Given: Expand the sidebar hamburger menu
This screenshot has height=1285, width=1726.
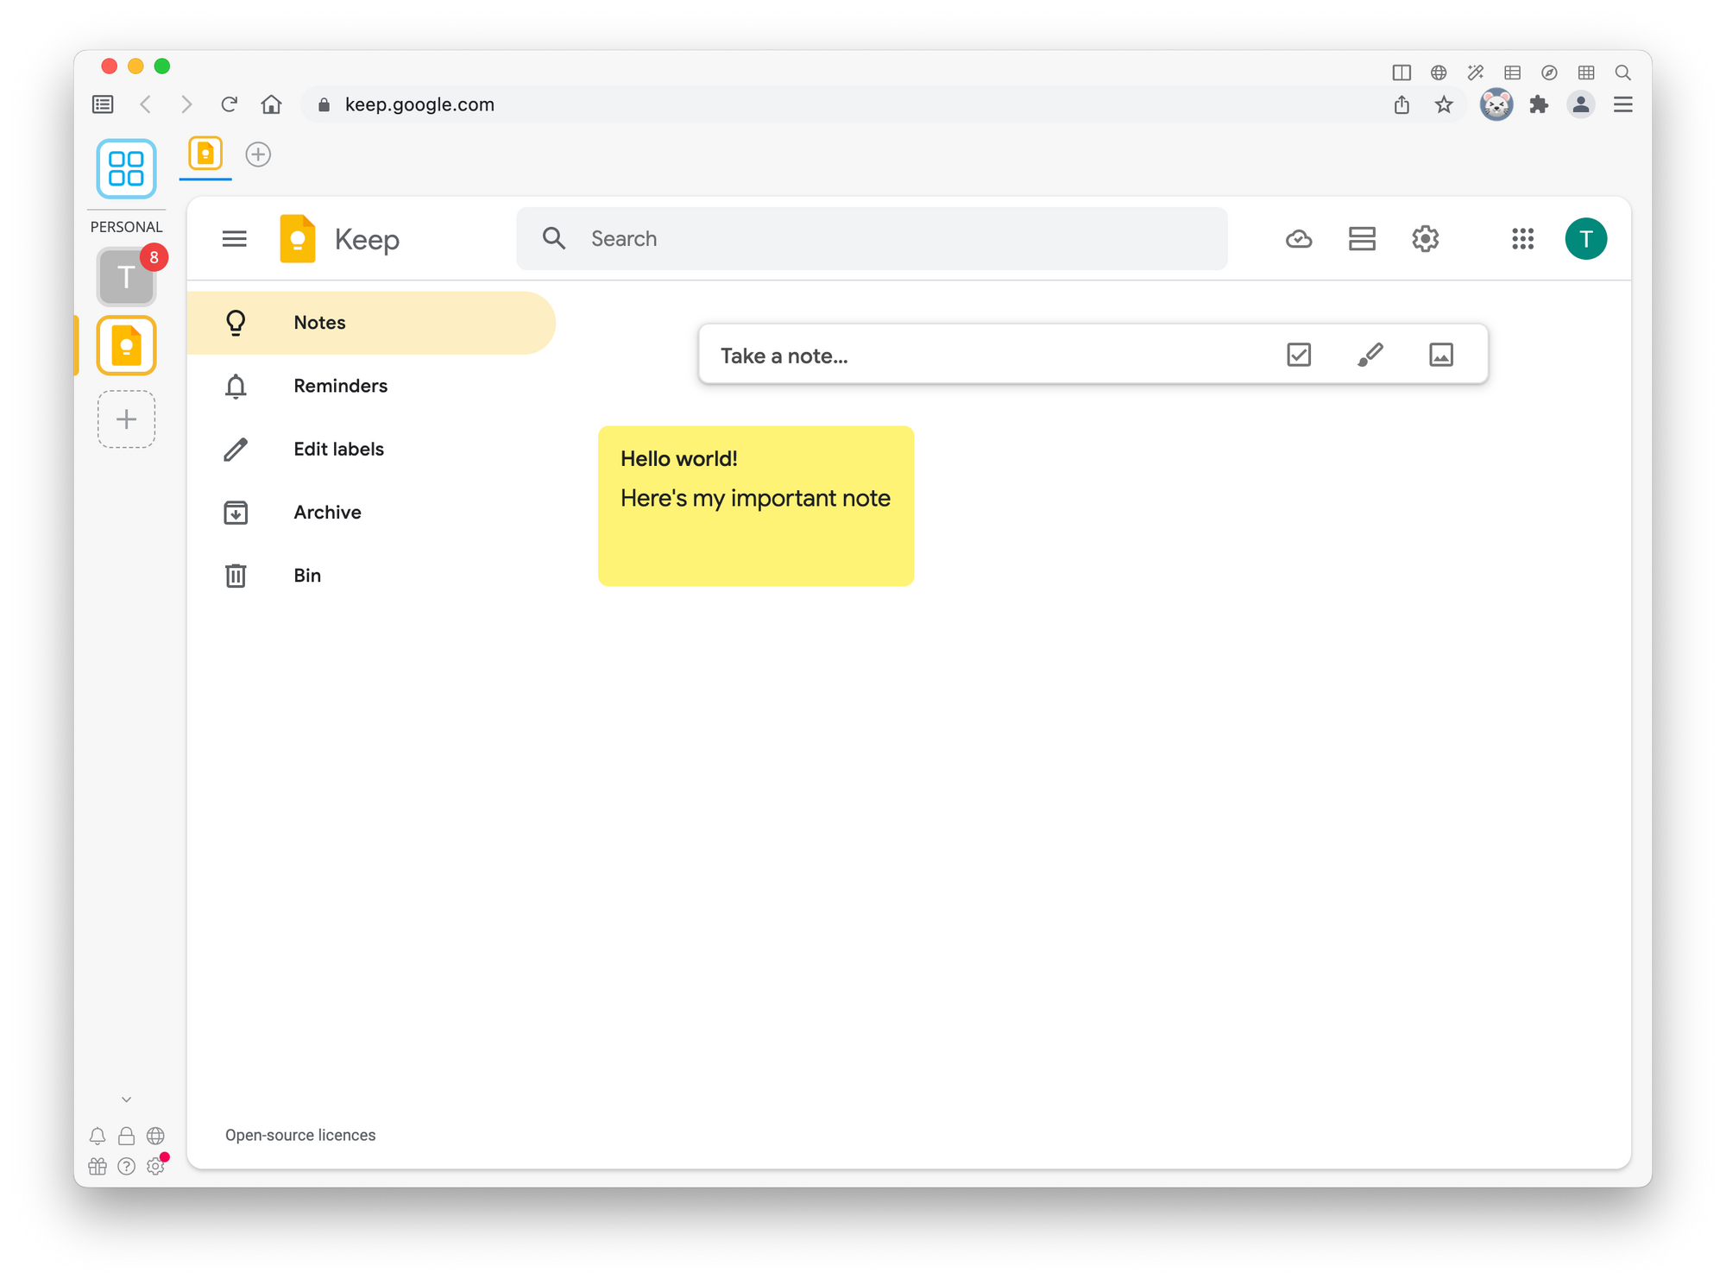Looking at the screenshot, I should pyautogui.click(x=236, y=239).
